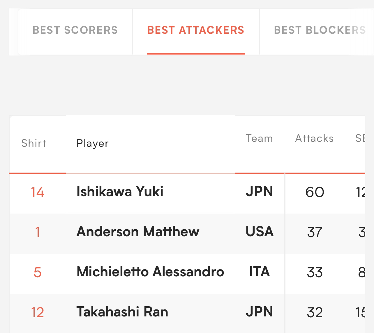Select the Best Attackers tab

[196, 30]
